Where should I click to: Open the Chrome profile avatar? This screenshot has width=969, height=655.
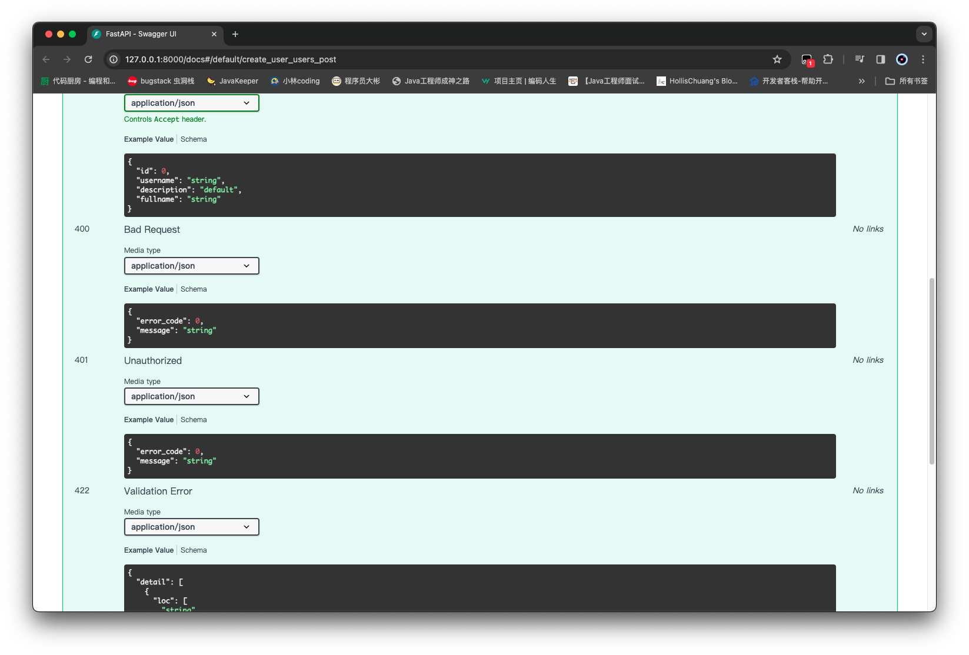point(902,59)
